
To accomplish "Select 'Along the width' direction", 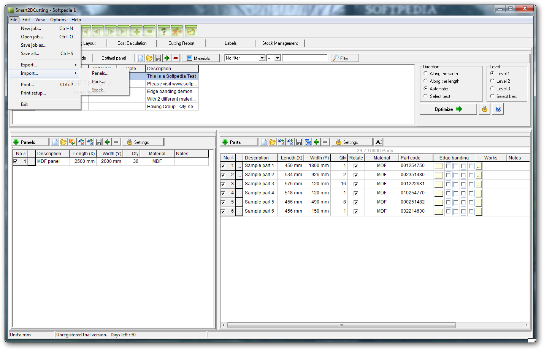I will (441, 74).
